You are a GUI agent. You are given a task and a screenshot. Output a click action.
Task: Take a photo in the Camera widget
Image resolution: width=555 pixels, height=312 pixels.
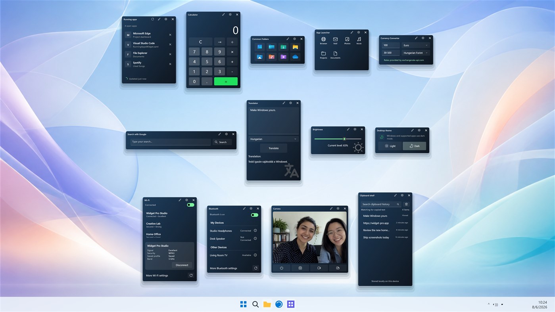click(x=300, y=268)
